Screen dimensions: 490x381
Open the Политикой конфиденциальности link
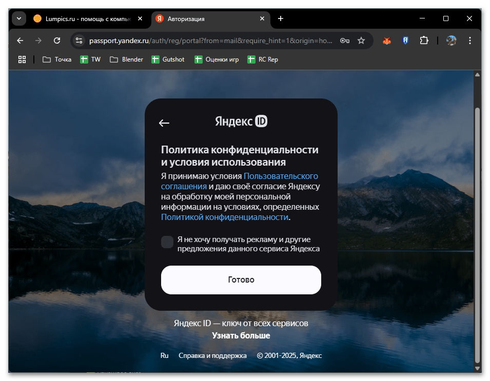click(x=225, y=217)
